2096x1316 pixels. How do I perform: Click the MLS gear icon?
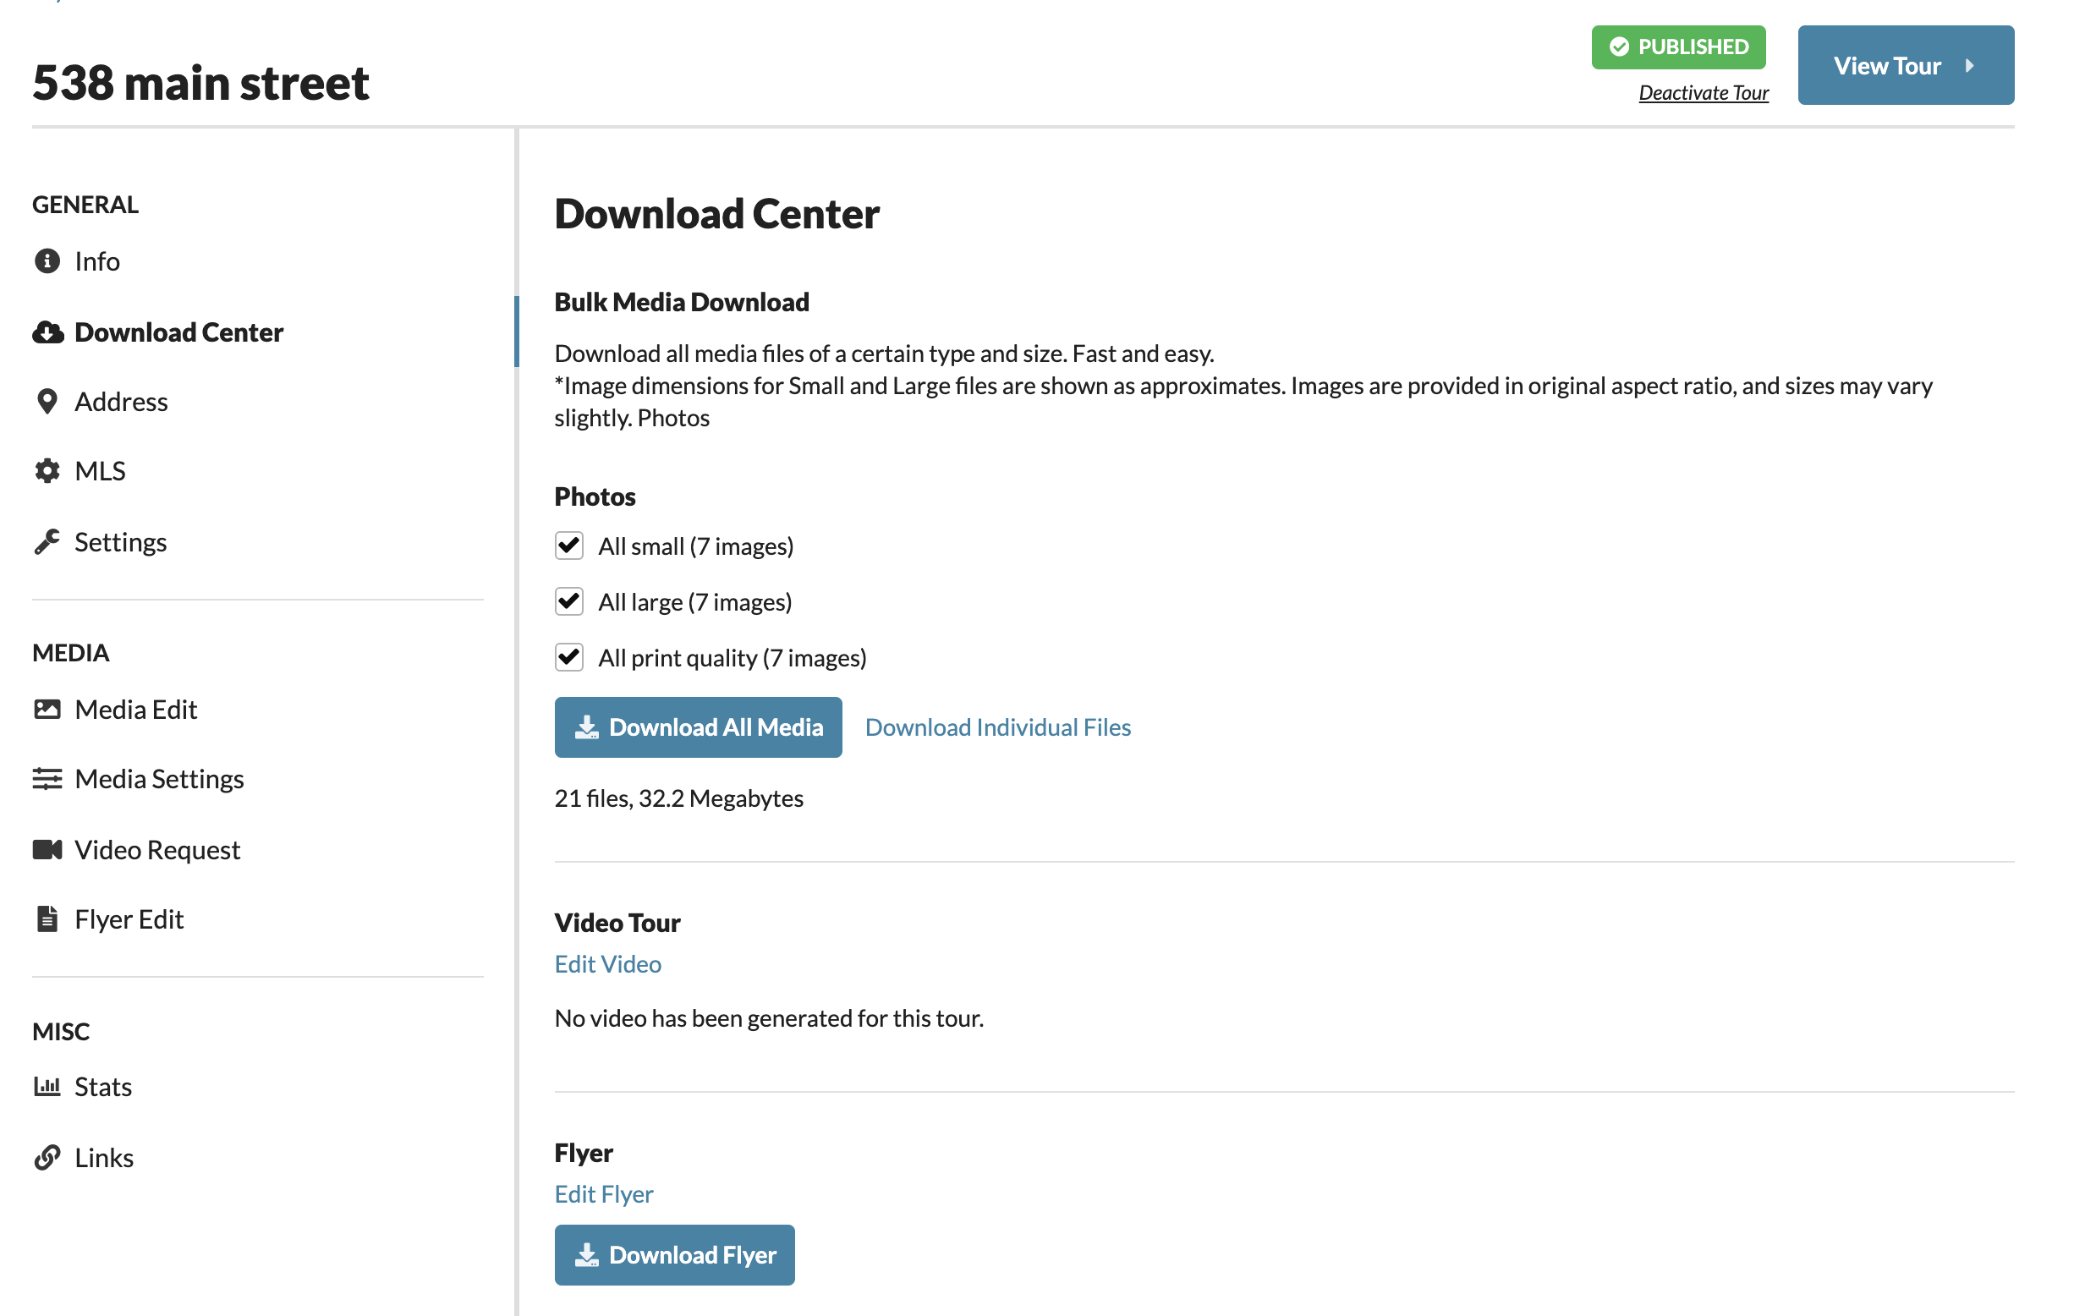click(47, 471)
